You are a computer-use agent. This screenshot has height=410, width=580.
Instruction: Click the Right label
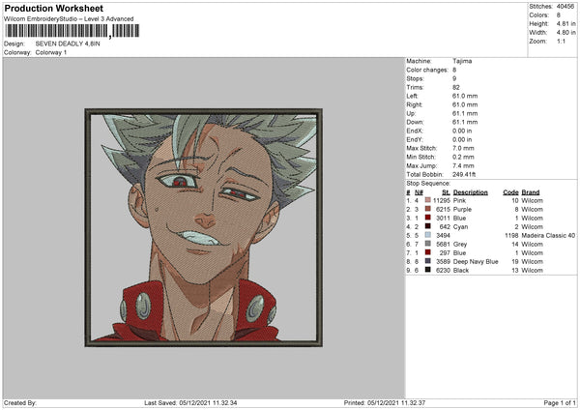point(414,104)
